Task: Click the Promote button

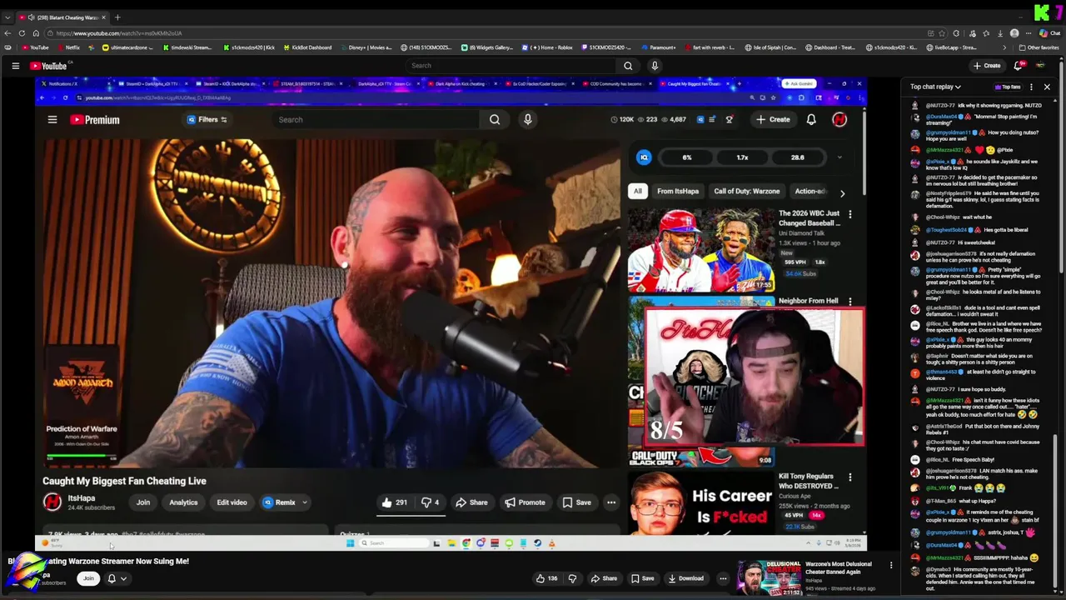Action: (x=525, y=502)
